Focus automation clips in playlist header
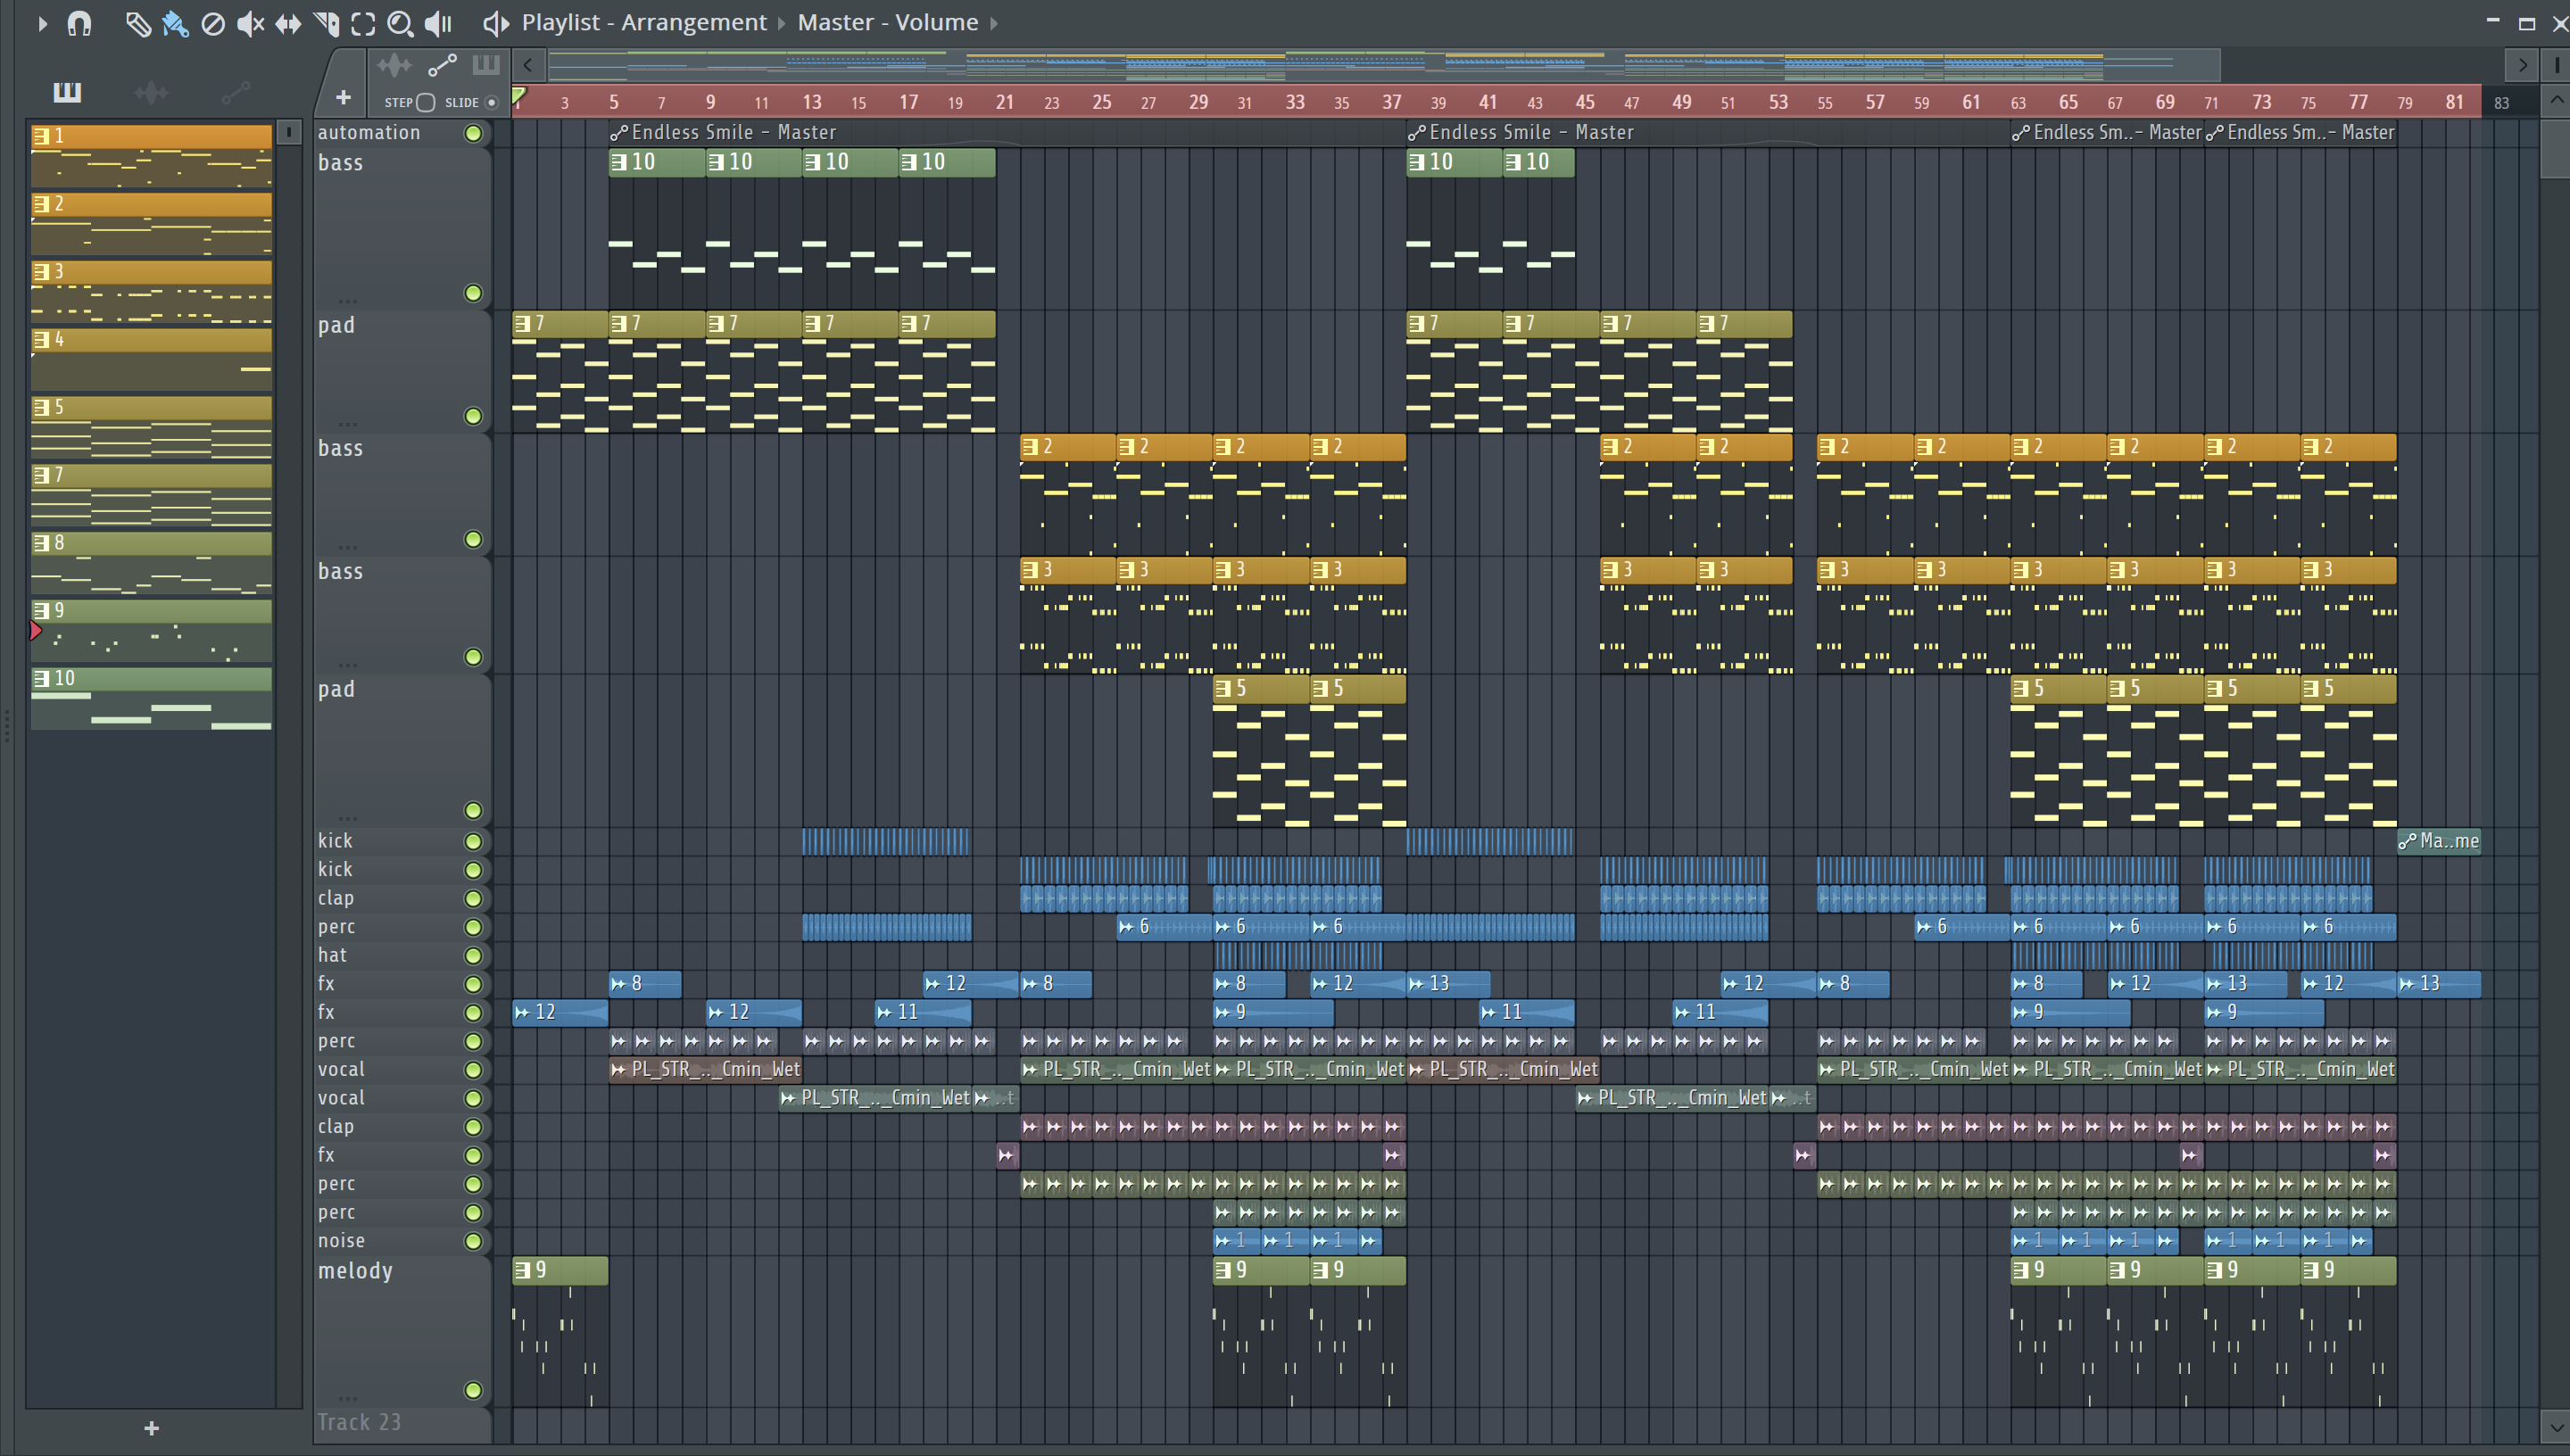This screenshot has height=1456, width=2570. 442,66
